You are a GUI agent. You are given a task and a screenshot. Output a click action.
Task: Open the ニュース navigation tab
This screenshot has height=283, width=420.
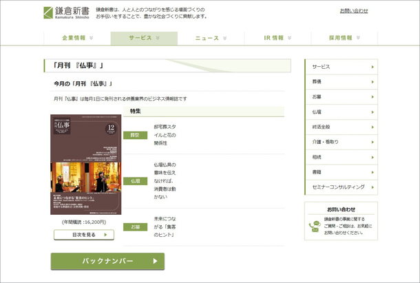(x=211, y=39)
